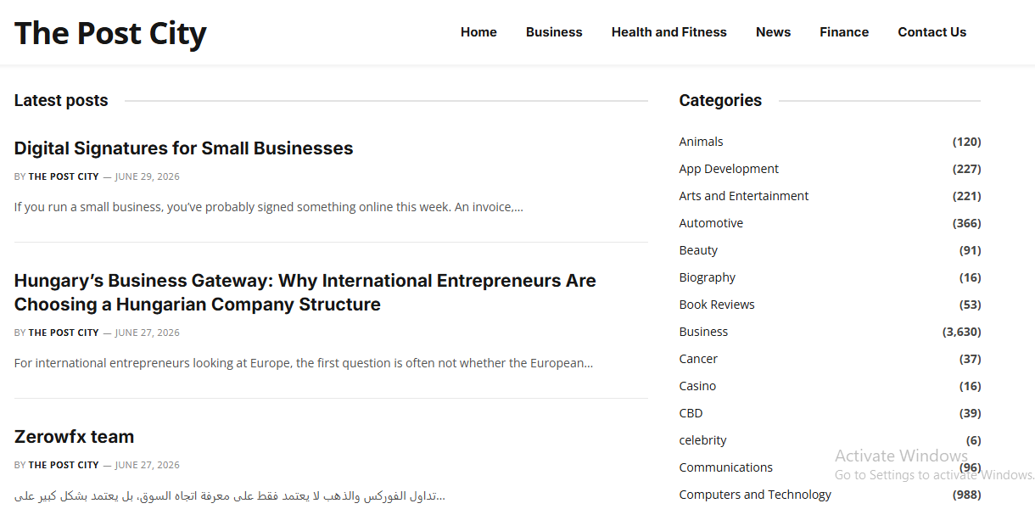
Task: Click the (988) count beside Computers and Technology
Action: point(966,495)
